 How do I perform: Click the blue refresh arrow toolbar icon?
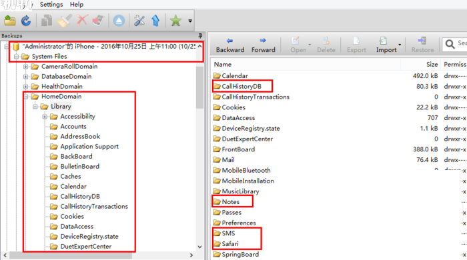point(26,21)
